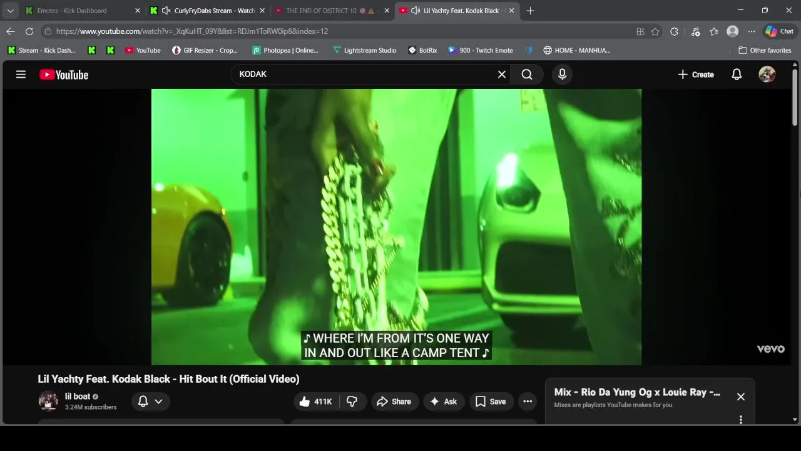The width and height of the screenshot is (801, 451).
Task: View site information lock icon
Action: tap(48, 31)
